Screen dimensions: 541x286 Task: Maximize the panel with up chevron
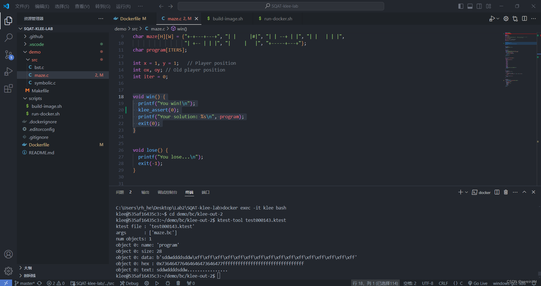(524, 192)
